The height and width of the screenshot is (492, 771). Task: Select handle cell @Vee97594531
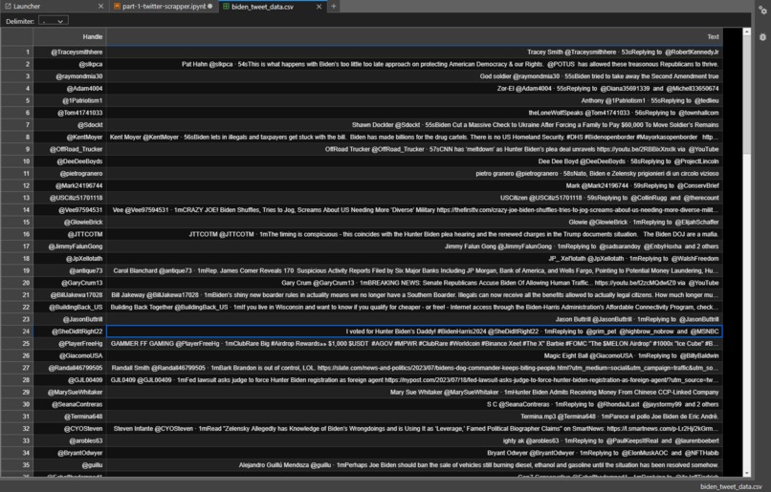(x=70, y=210)
